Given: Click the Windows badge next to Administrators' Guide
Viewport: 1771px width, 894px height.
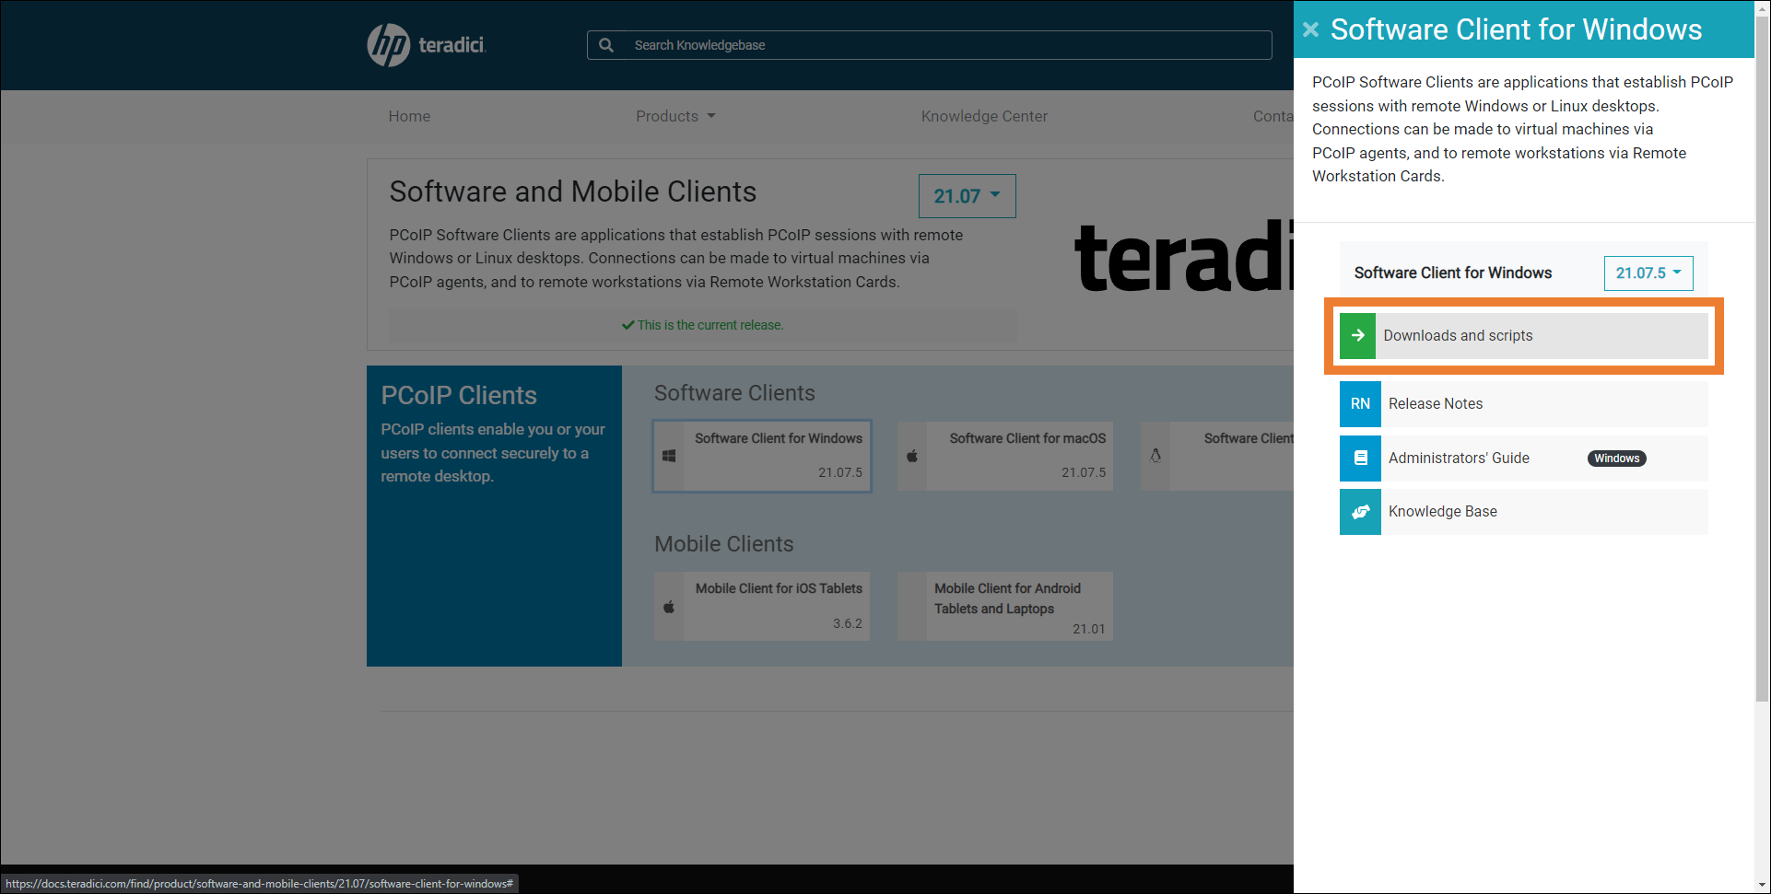Looking at the screenshot, I should [x=1617, y=459].
